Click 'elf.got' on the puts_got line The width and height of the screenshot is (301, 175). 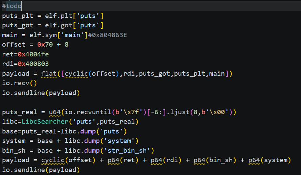59,25
